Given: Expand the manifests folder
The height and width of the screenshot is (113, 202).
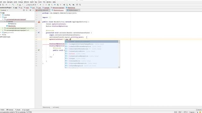Looking at the screenshot, I should (1, 15).
